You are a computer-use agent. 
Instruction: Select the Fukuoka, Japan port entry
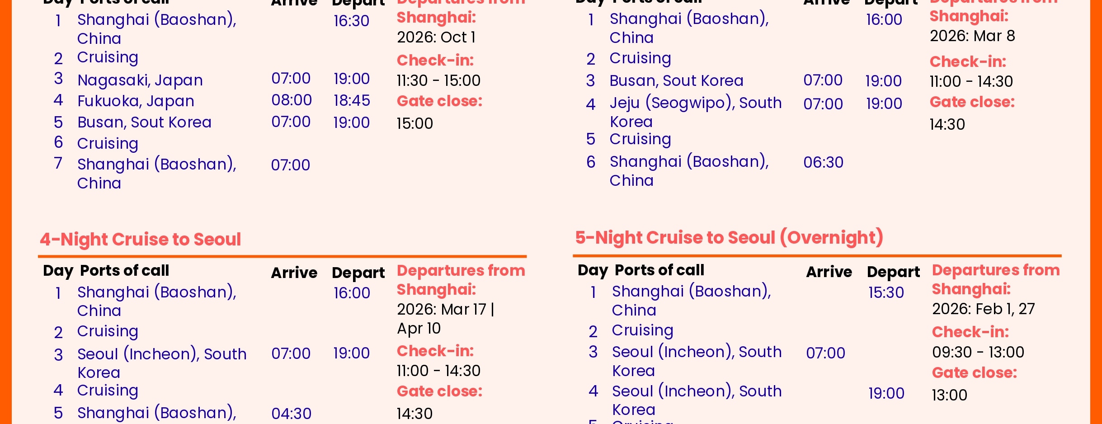pos(136,101)
